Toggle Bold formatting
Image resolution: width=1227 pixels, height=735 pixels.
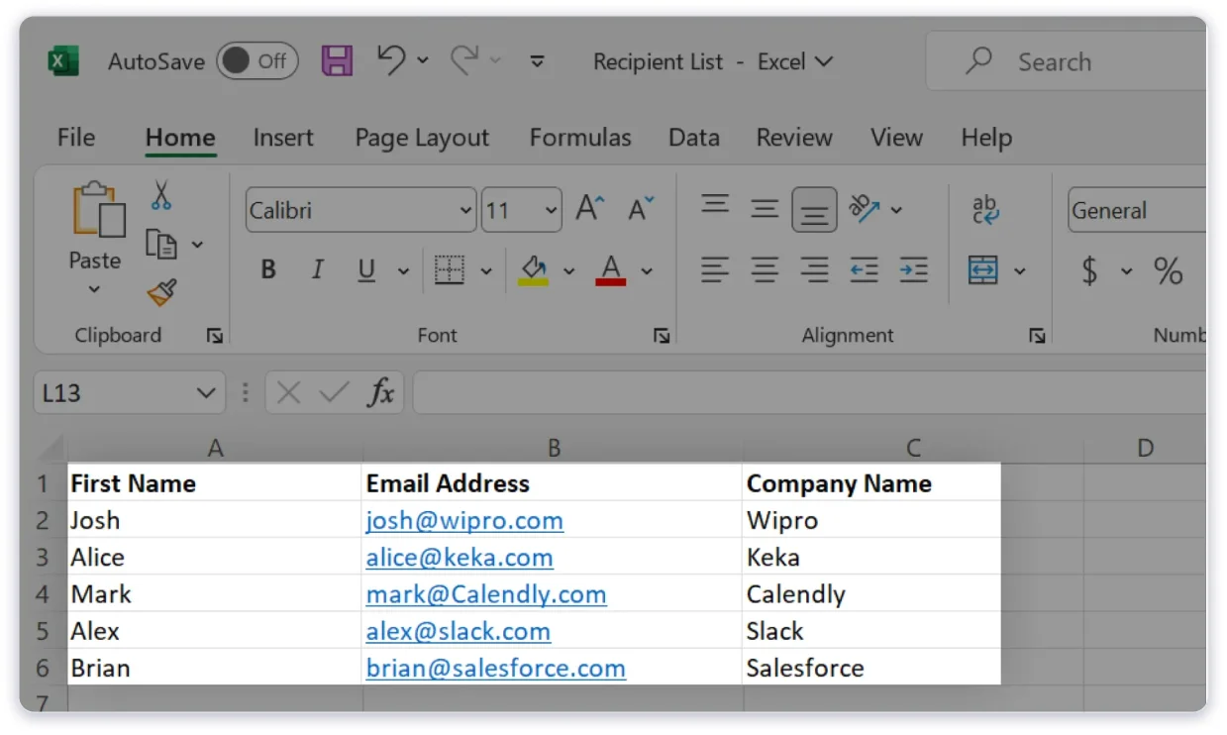[x=268, y=270]
